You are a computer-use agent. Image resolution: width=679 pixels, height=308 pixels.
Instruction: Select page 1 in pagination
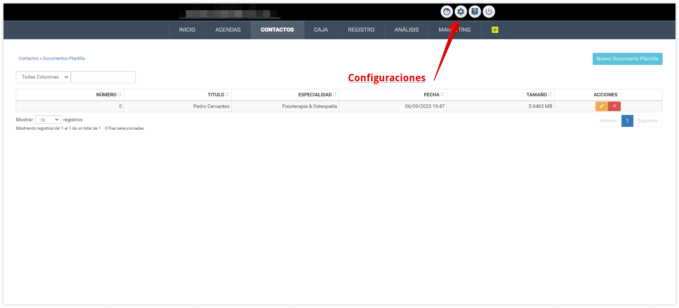[627, 121]
